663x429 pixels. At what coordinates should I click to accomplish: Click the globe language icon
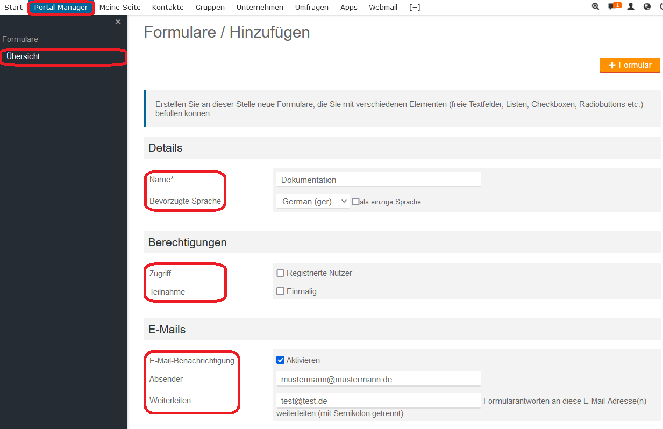click(647, 7)
